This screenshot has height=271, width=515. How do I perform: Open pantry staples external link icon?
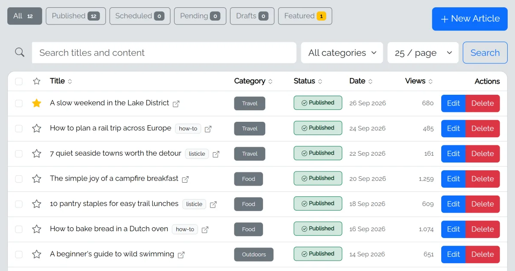pos(213,205)
